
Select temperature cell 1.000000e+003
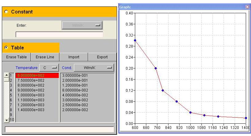pos(37,95)
